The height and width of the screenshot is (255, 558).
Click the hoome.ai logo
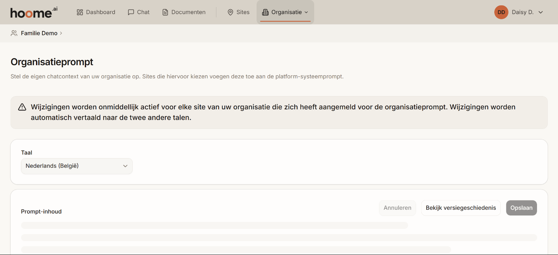pyautogui.click(x=34, y=12)
